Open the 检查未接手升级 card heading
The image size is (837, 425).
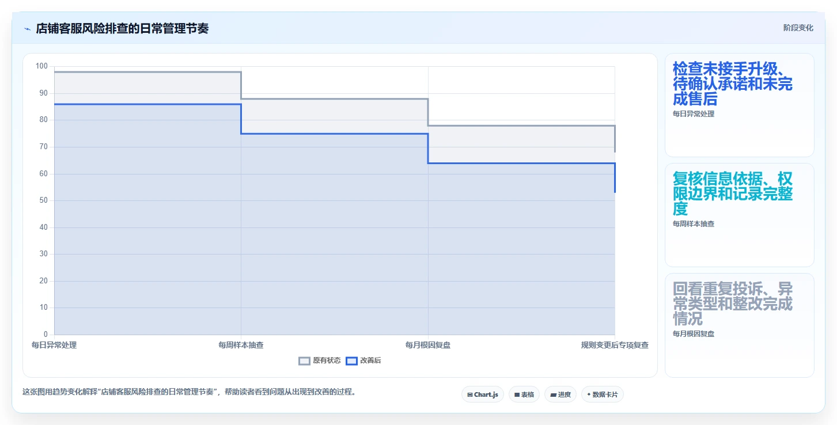(x=733, y=84)
